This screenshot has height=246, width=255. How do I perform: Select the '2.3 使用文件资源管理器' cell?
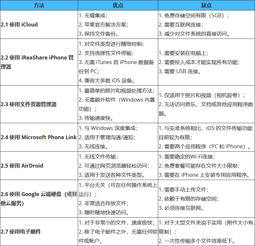[x=39, y=104]
